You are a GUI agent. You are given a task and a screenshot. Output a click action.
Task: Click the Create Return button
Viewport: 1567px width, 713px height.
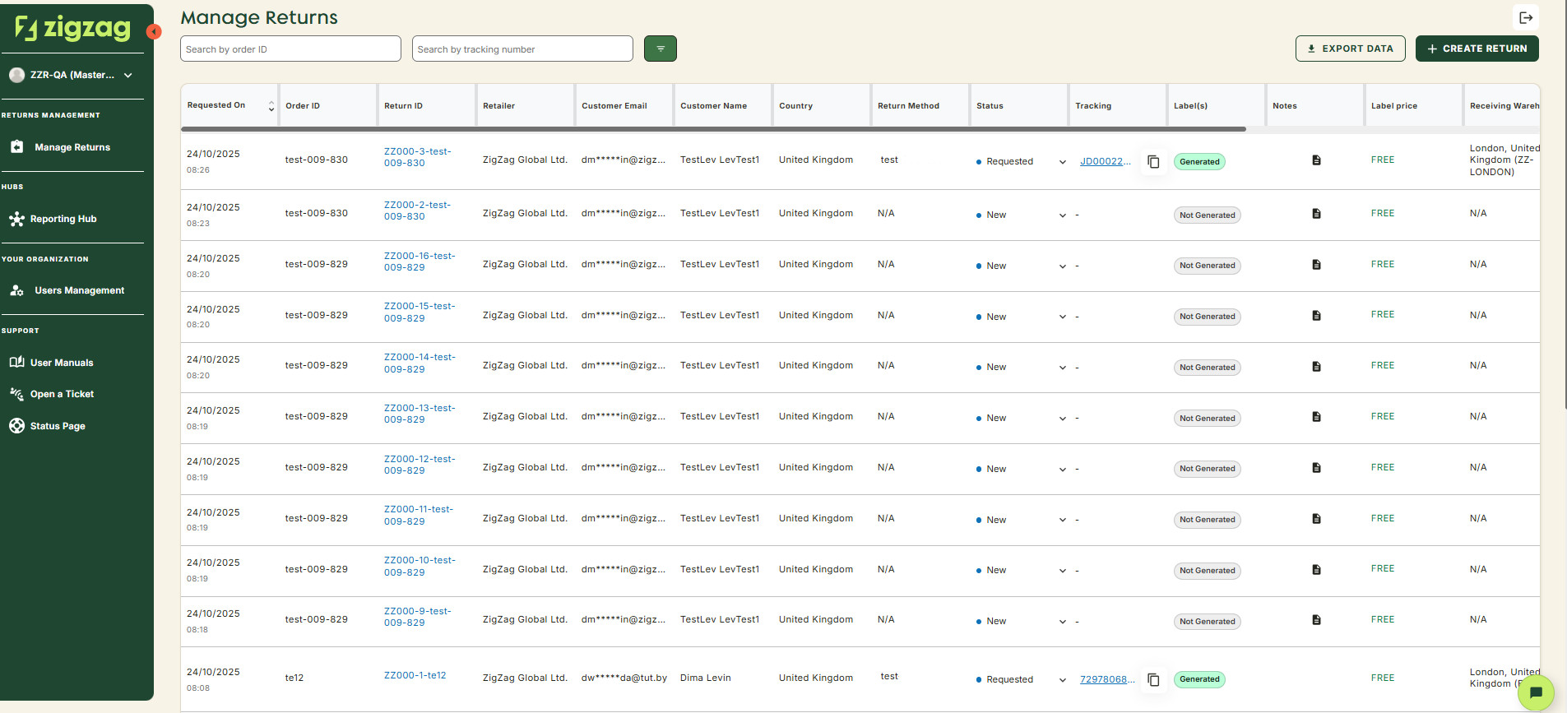click(x=1477, y=49)
